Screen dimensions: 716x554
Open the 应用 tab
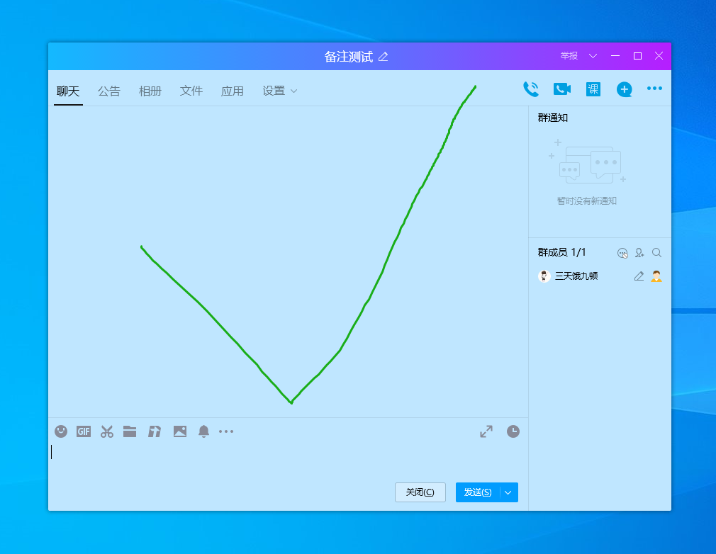point(233,91)
